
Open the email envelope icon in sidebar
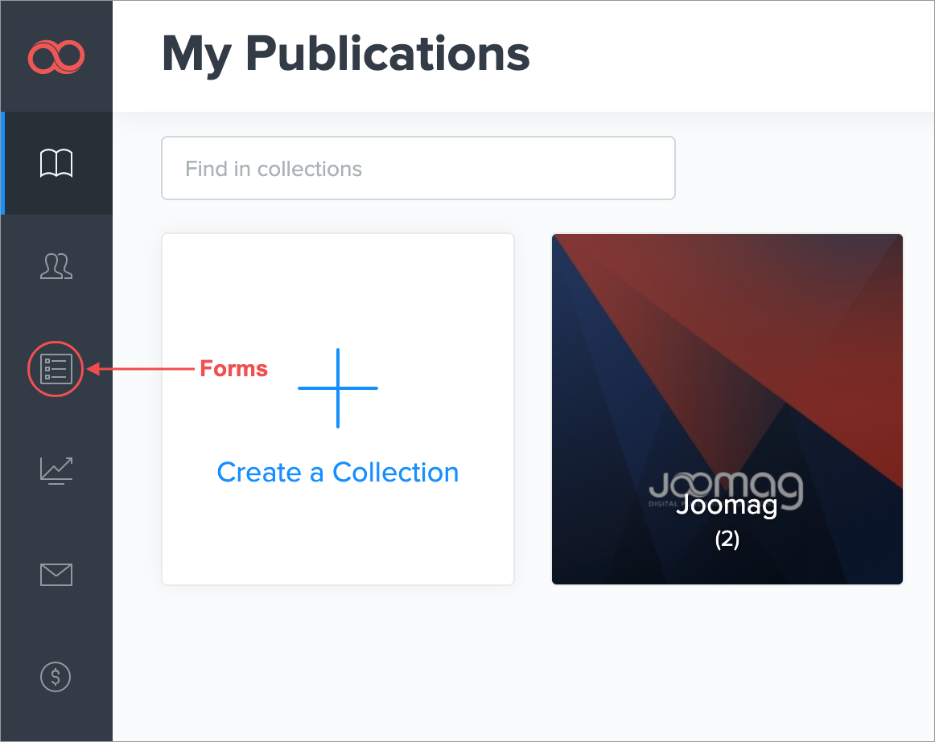point(56,574)
